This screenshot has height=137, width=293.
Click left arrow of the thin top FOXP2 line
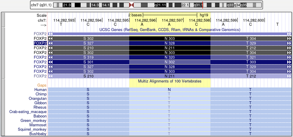pyautogui.click(x=50, y=34)
